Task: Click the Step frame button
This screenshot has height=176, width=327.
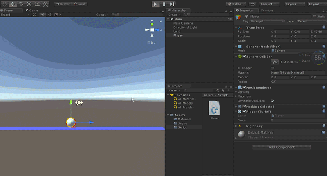Action: (x=172, y=4)
